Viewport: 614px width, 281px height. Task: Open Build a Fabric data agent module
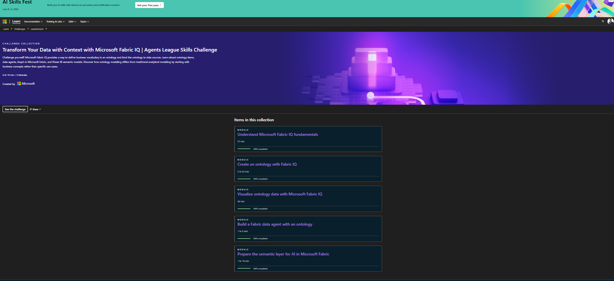coord(275,224)
